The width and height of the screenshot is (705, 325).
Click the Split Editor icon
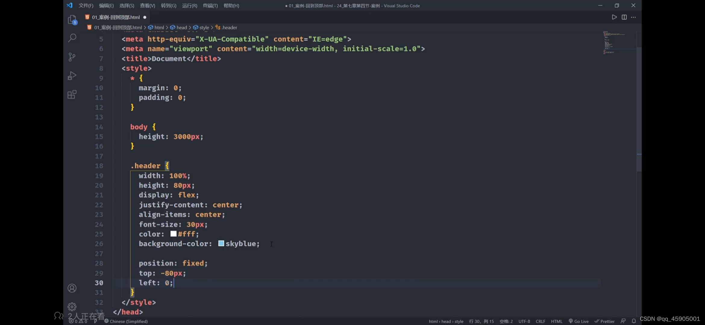click(x=624, y=17)
